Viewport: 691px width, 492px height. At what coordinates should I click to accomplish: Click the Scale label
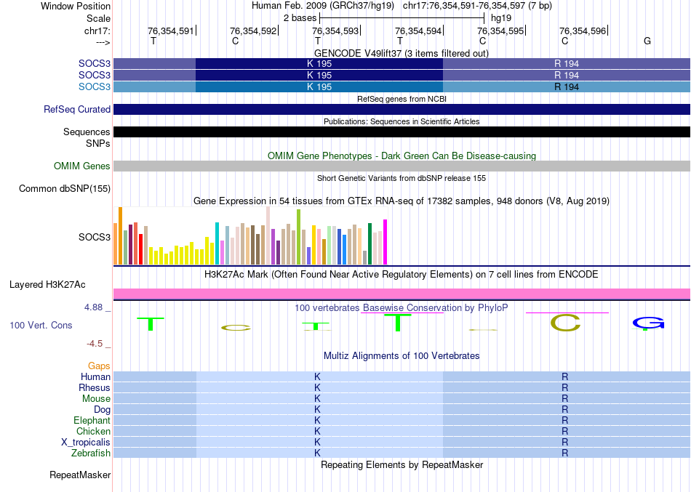pyautogui.click(x=98, y=18)
